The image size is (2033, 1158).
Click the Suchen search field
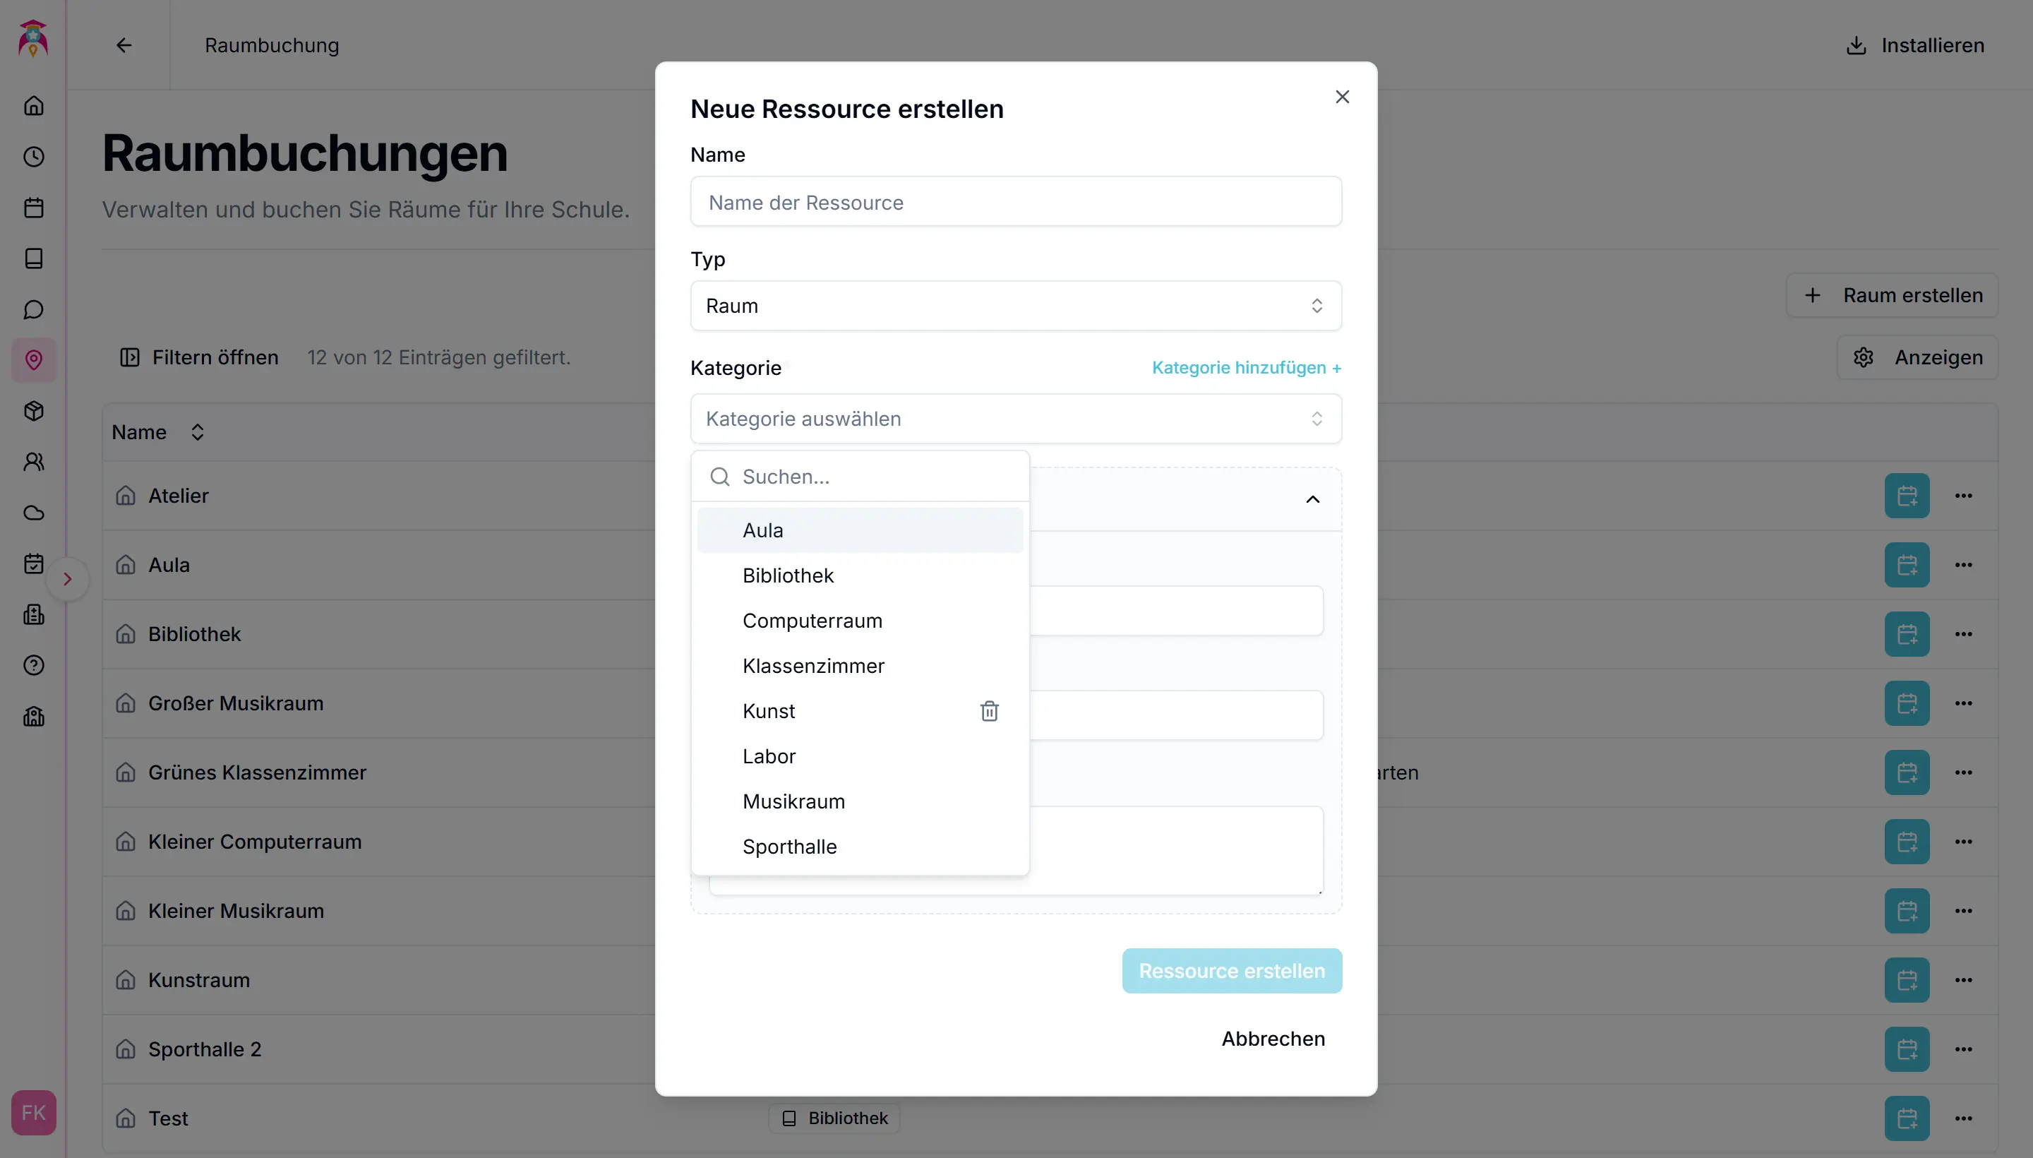coord(875,477)
